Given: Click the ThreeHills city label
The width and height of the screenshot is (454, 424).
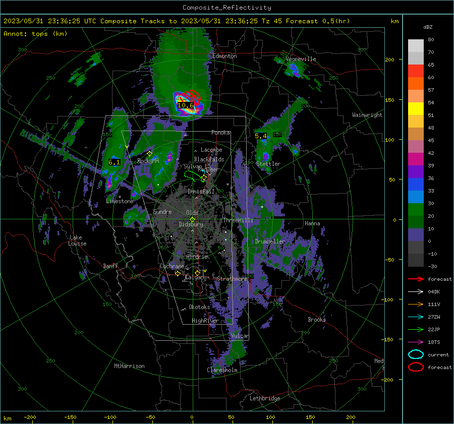Looking at the screenshot, I should pyautogui.click(x=238, y=220).
